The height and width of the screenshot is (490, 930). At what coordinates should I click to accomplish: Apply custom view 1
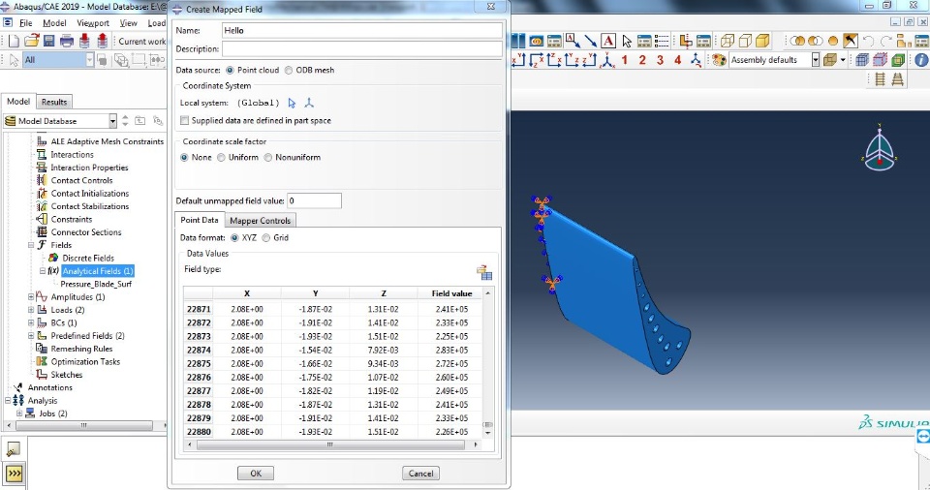tap(625, 60)
